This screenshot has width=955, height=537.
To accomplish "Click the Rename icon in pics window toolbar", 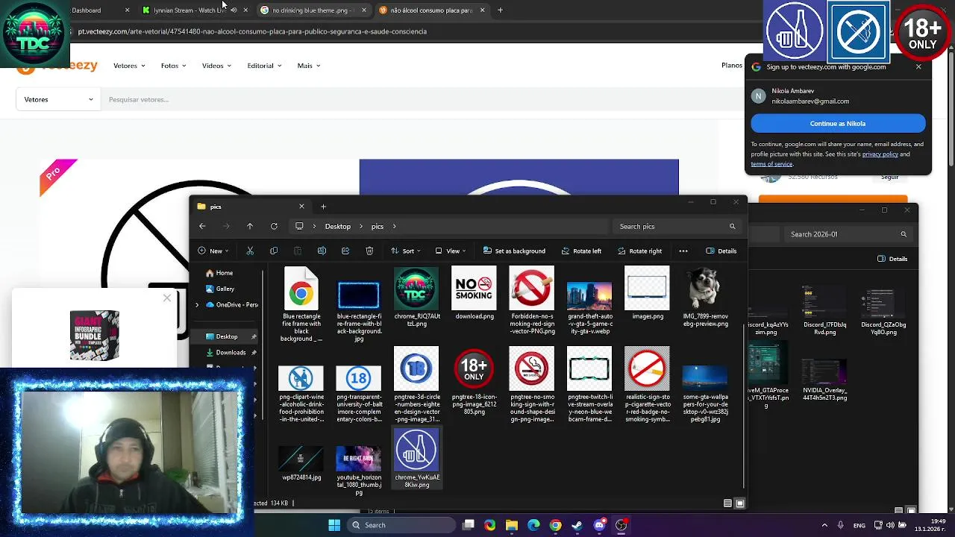I will click(322, 251).
